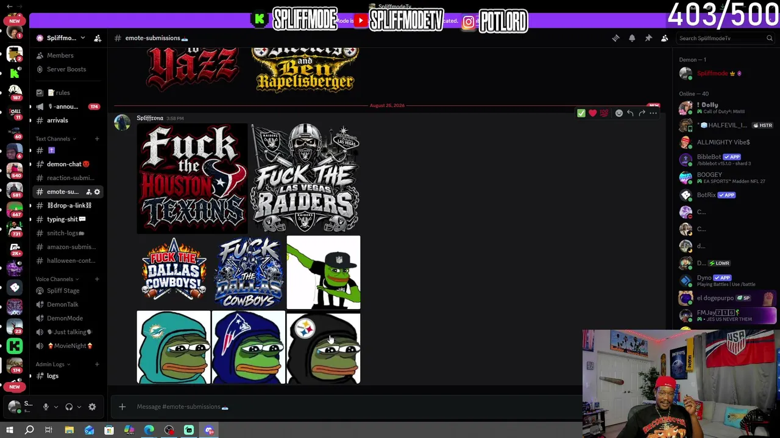Open notification settings bell icon

[x=632, y=38]
